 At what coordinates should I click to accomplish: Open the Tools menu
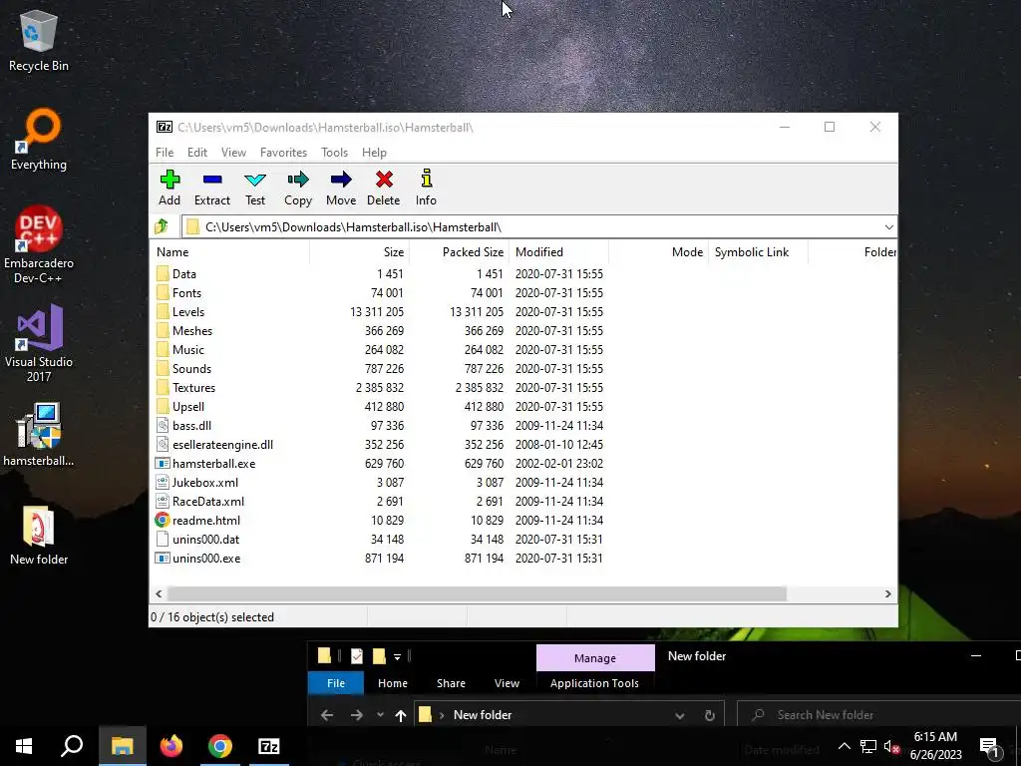point(335,153)
